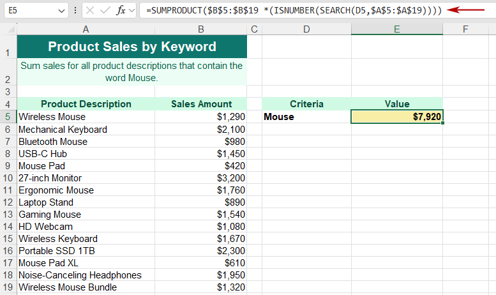Select the $2,300 sales cell
Image resolution: width=496 pixels, height=295 pixels.
click(201, 251)
